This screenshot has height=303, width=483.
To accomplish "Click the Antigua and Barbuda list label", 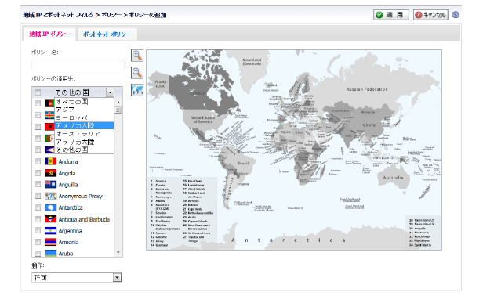I will (x=84, y=219).
